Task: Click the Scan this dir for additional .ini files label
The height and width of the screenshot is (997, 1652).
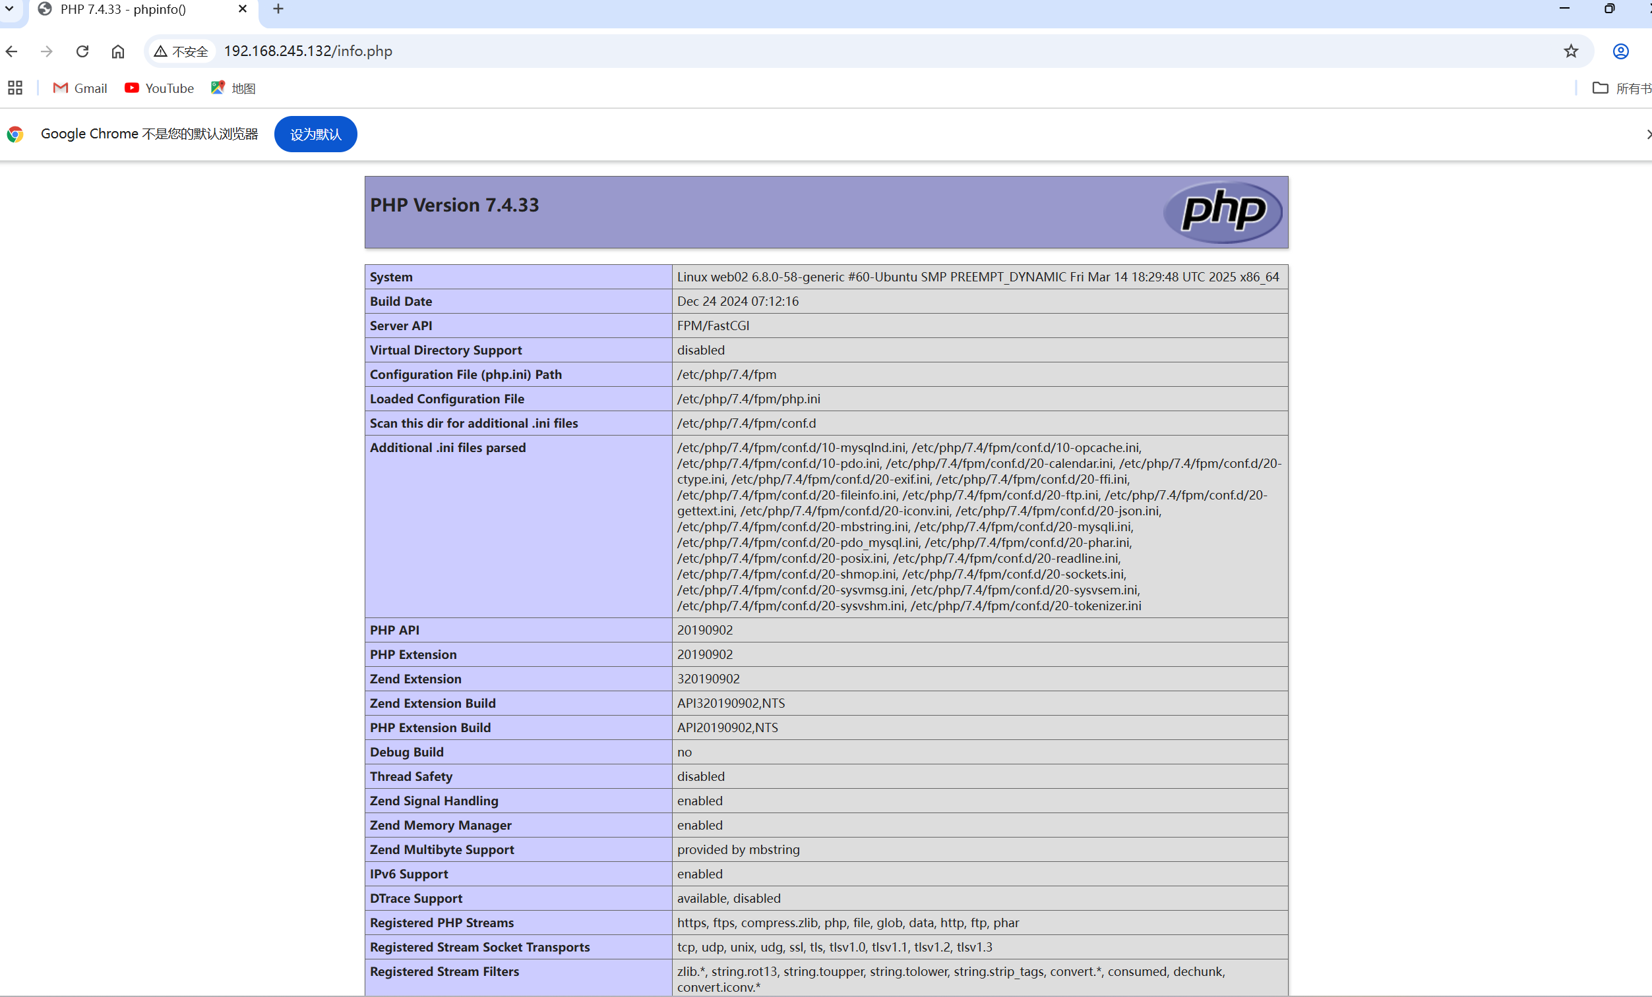Action: pyautogui.click(x=474, y=423)
